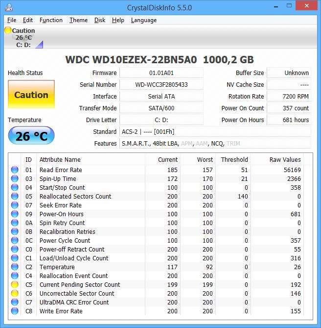Click status orb for Reallocation Event Count
Viewport: 321px width, 328px height.
pos(15,276)
